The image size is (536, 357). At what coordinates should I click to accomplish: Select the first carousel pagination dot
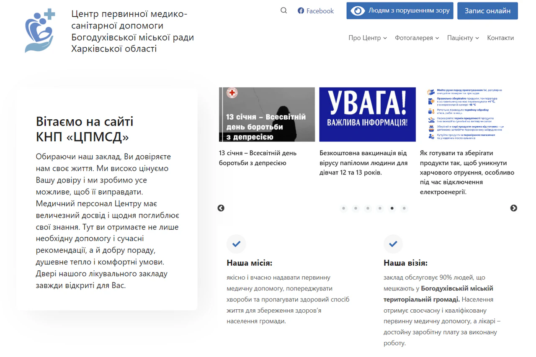[344, 208]
